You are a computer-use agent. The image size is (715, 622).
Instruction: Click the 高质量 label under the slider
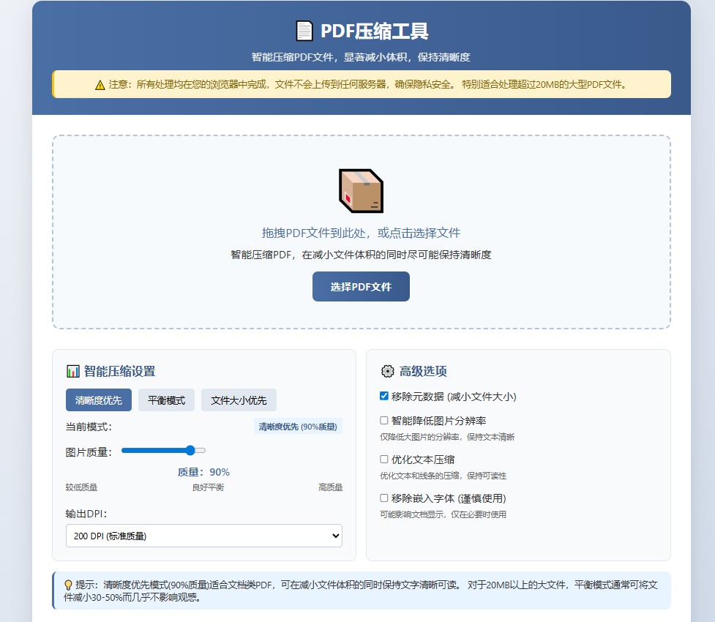[330, 487]
